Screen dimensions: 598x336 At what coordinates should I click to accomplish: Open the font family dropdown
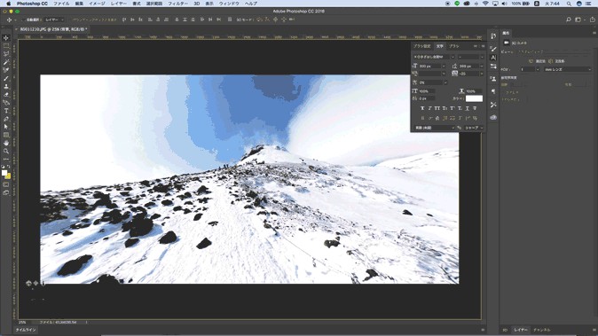tap(434, 57)
